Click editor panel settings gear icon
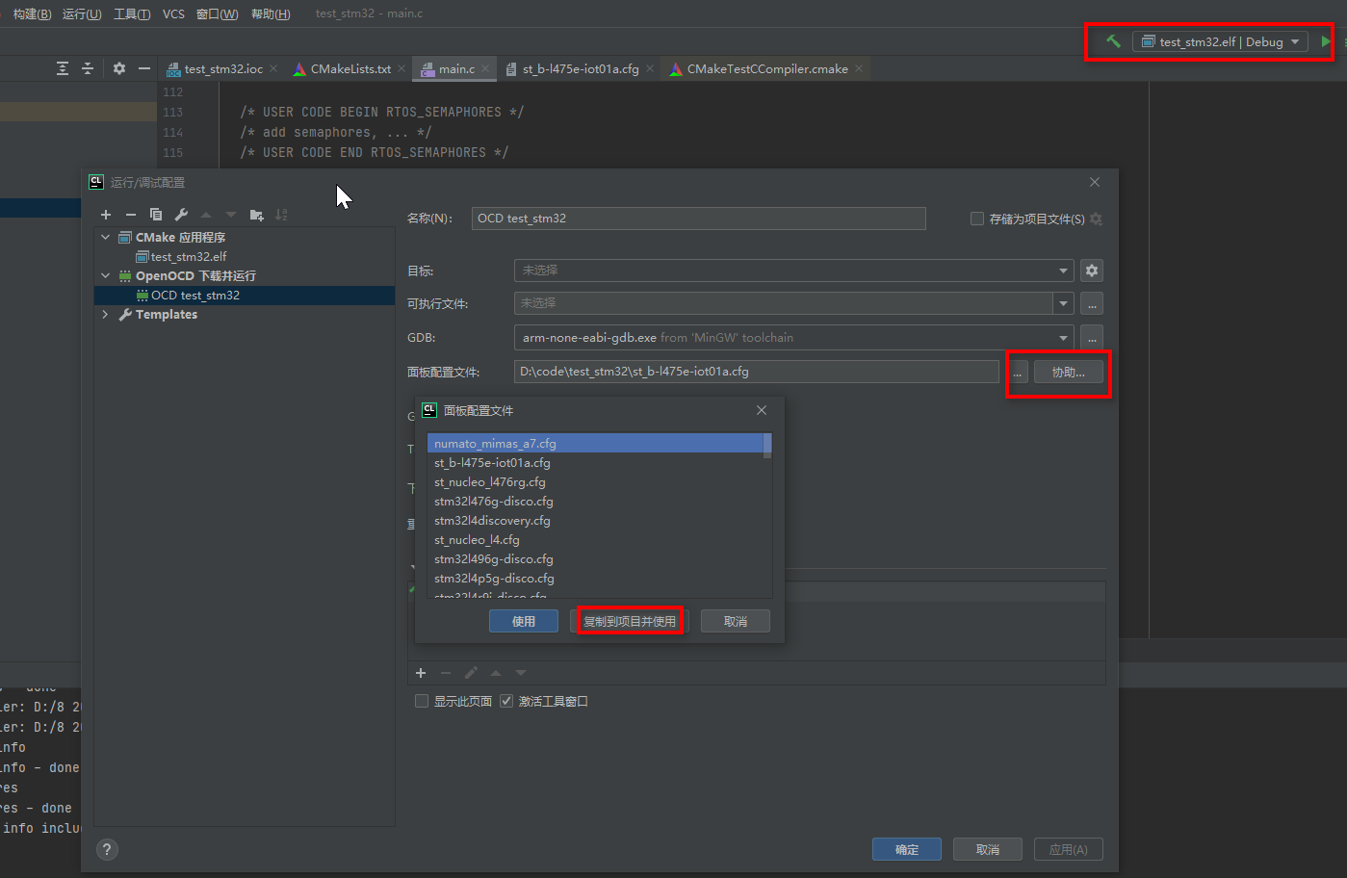Viewport: 1347px width, 878px height. click(119, 68)
